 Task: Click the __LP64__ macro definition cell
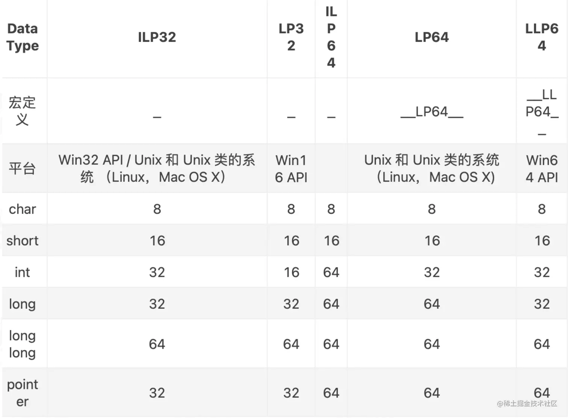pos(432,112)
